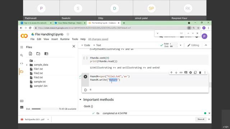Go back in browser history
The width and height of the screenshot is (230, 129).
(21, 28)
